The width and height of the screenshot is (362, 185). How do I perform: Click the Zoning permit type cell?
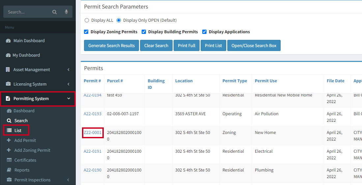[x=229, y=132]
